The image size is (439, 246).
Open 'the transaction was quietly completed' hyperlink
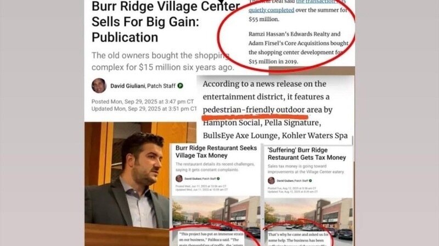[297, 6]
